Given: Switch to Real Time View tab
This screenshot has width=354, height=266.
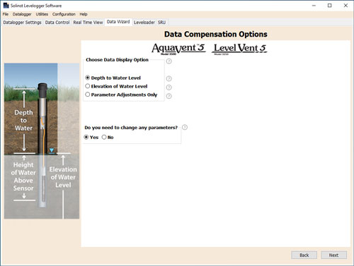Looking at the screenshot, I should (88, 23).
